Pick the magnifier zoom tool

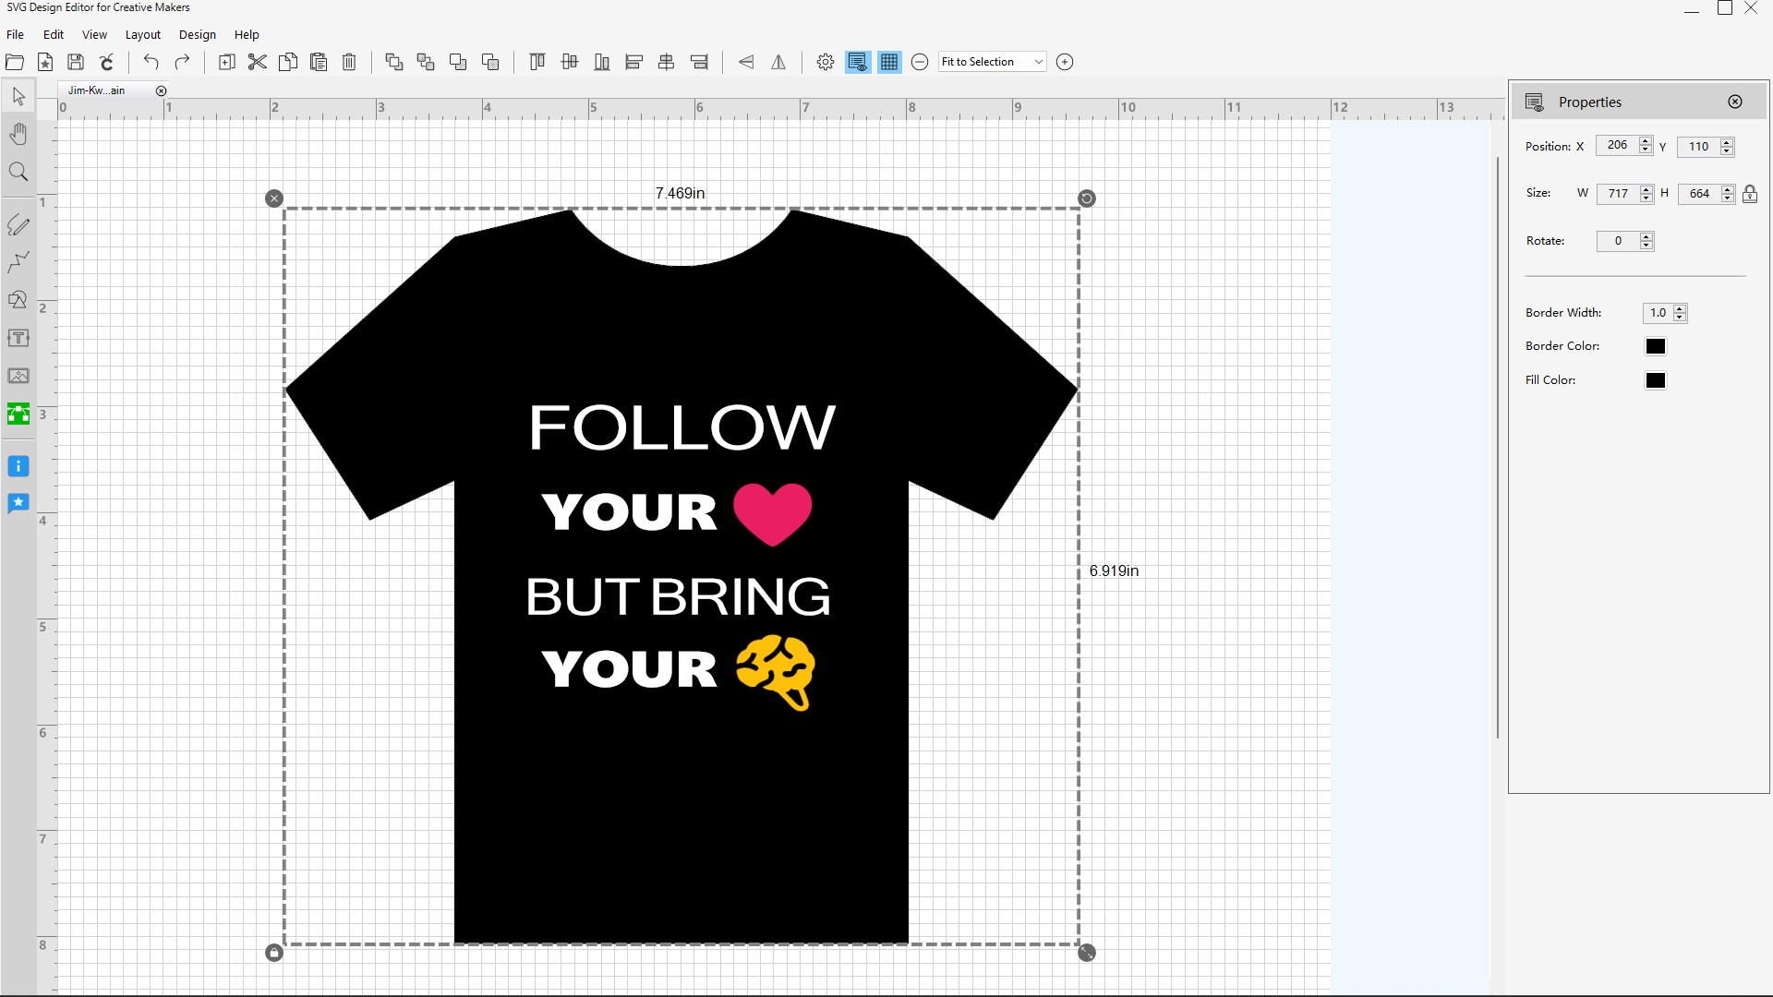coord(18,173)
